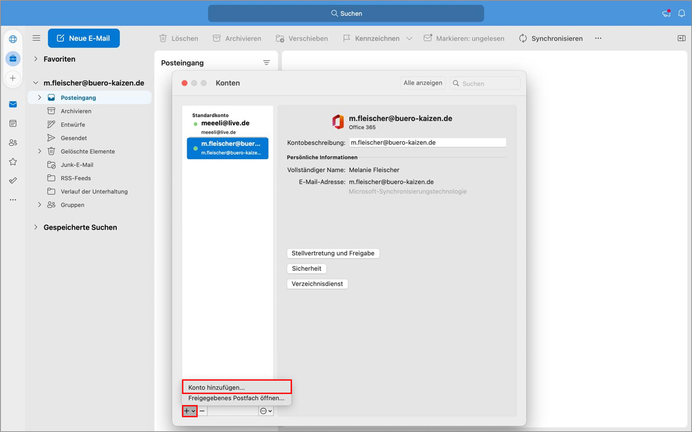Click the Synchronisieren refresh icon

click(523, 38)
